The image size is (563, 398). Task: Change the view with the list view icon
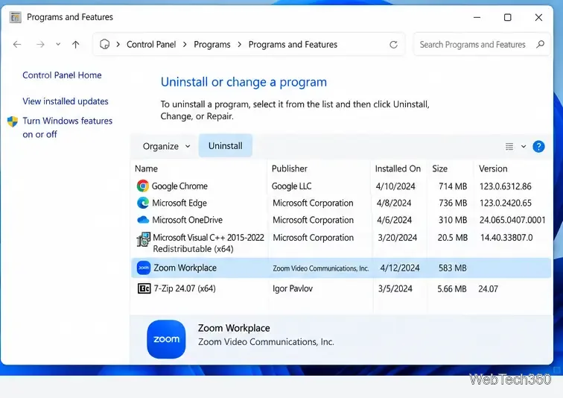[509, 147]
